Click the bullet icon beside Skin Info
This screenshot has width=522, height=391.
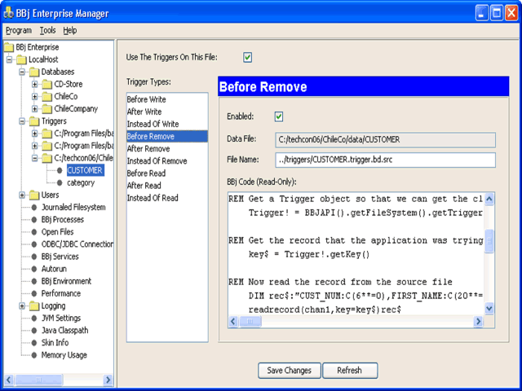[34, 343]
